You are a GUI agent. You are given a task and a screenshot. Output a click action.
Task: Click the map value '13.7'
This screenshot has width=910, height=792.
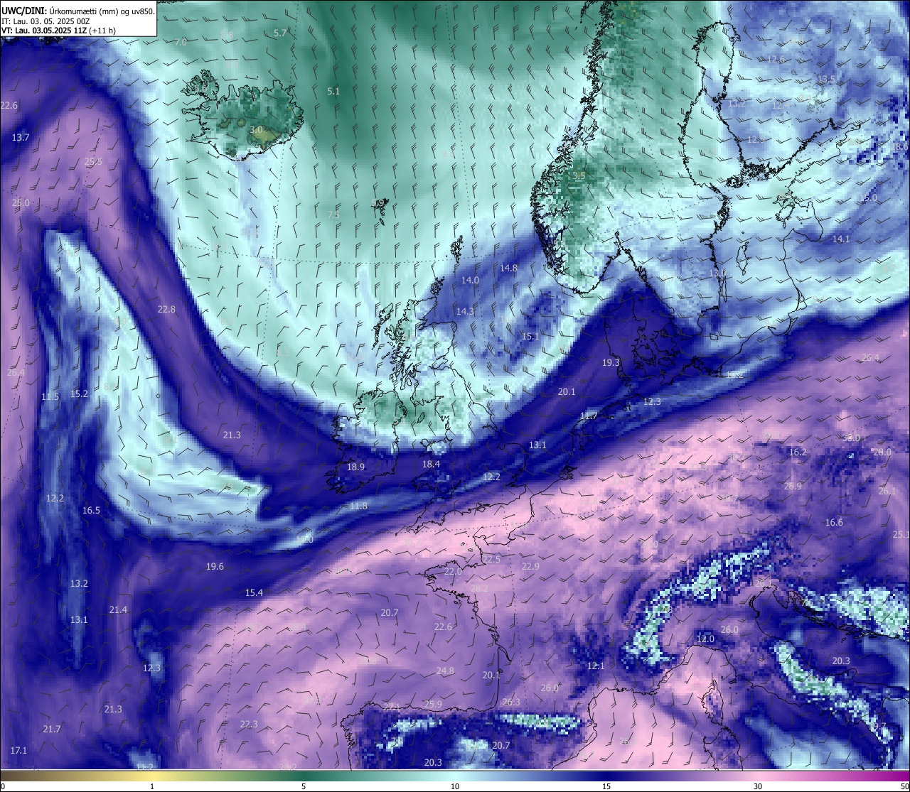[x=21, y=138]
